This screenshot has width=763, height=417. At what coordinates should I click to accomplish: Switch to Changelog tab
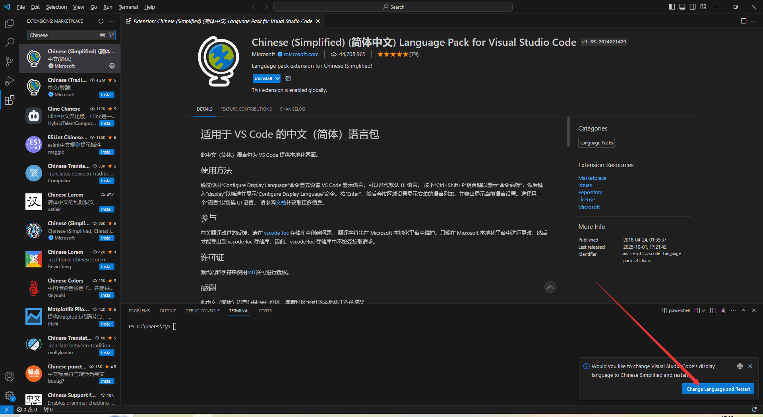292,109
